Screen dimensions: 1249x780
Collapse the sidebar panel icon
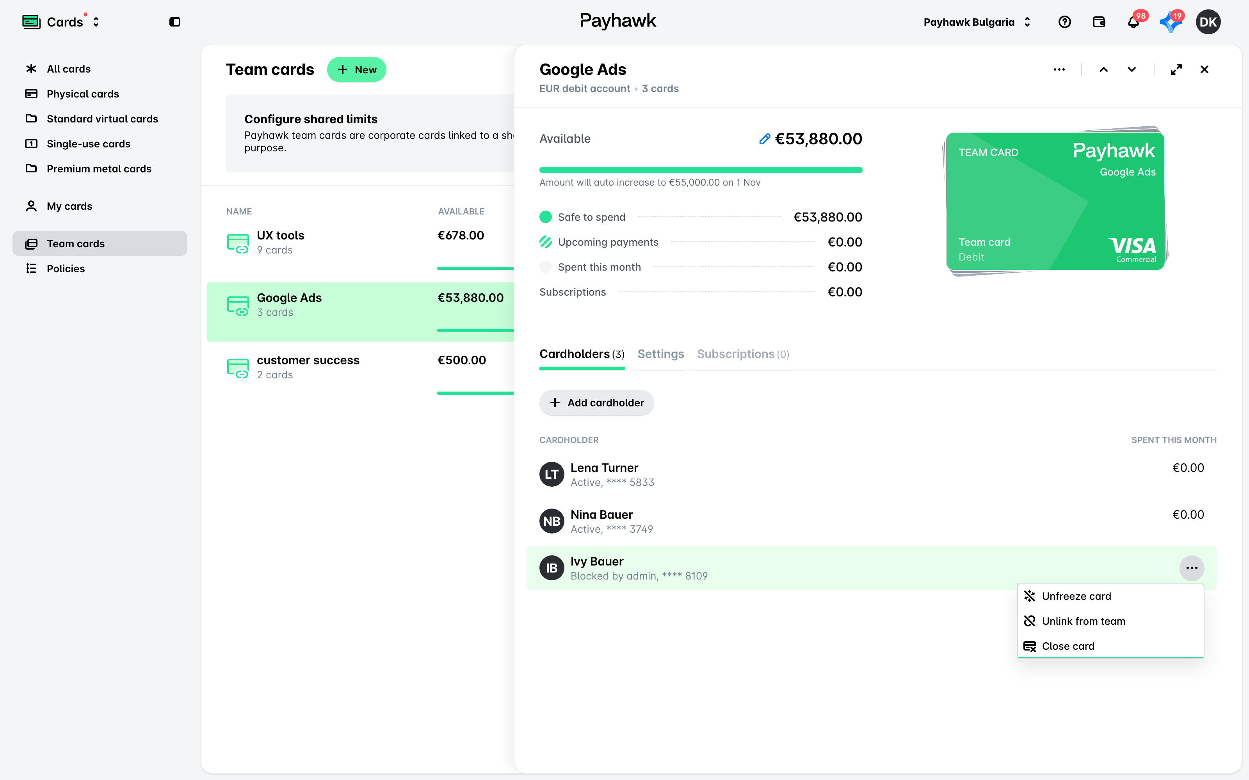175,22
